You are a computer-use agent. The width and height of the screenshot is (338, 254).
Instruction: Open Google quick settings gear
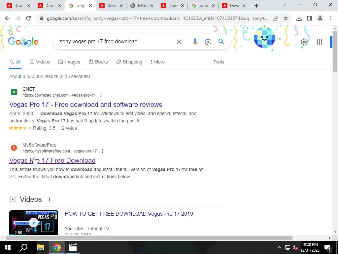tap(304, 42)
